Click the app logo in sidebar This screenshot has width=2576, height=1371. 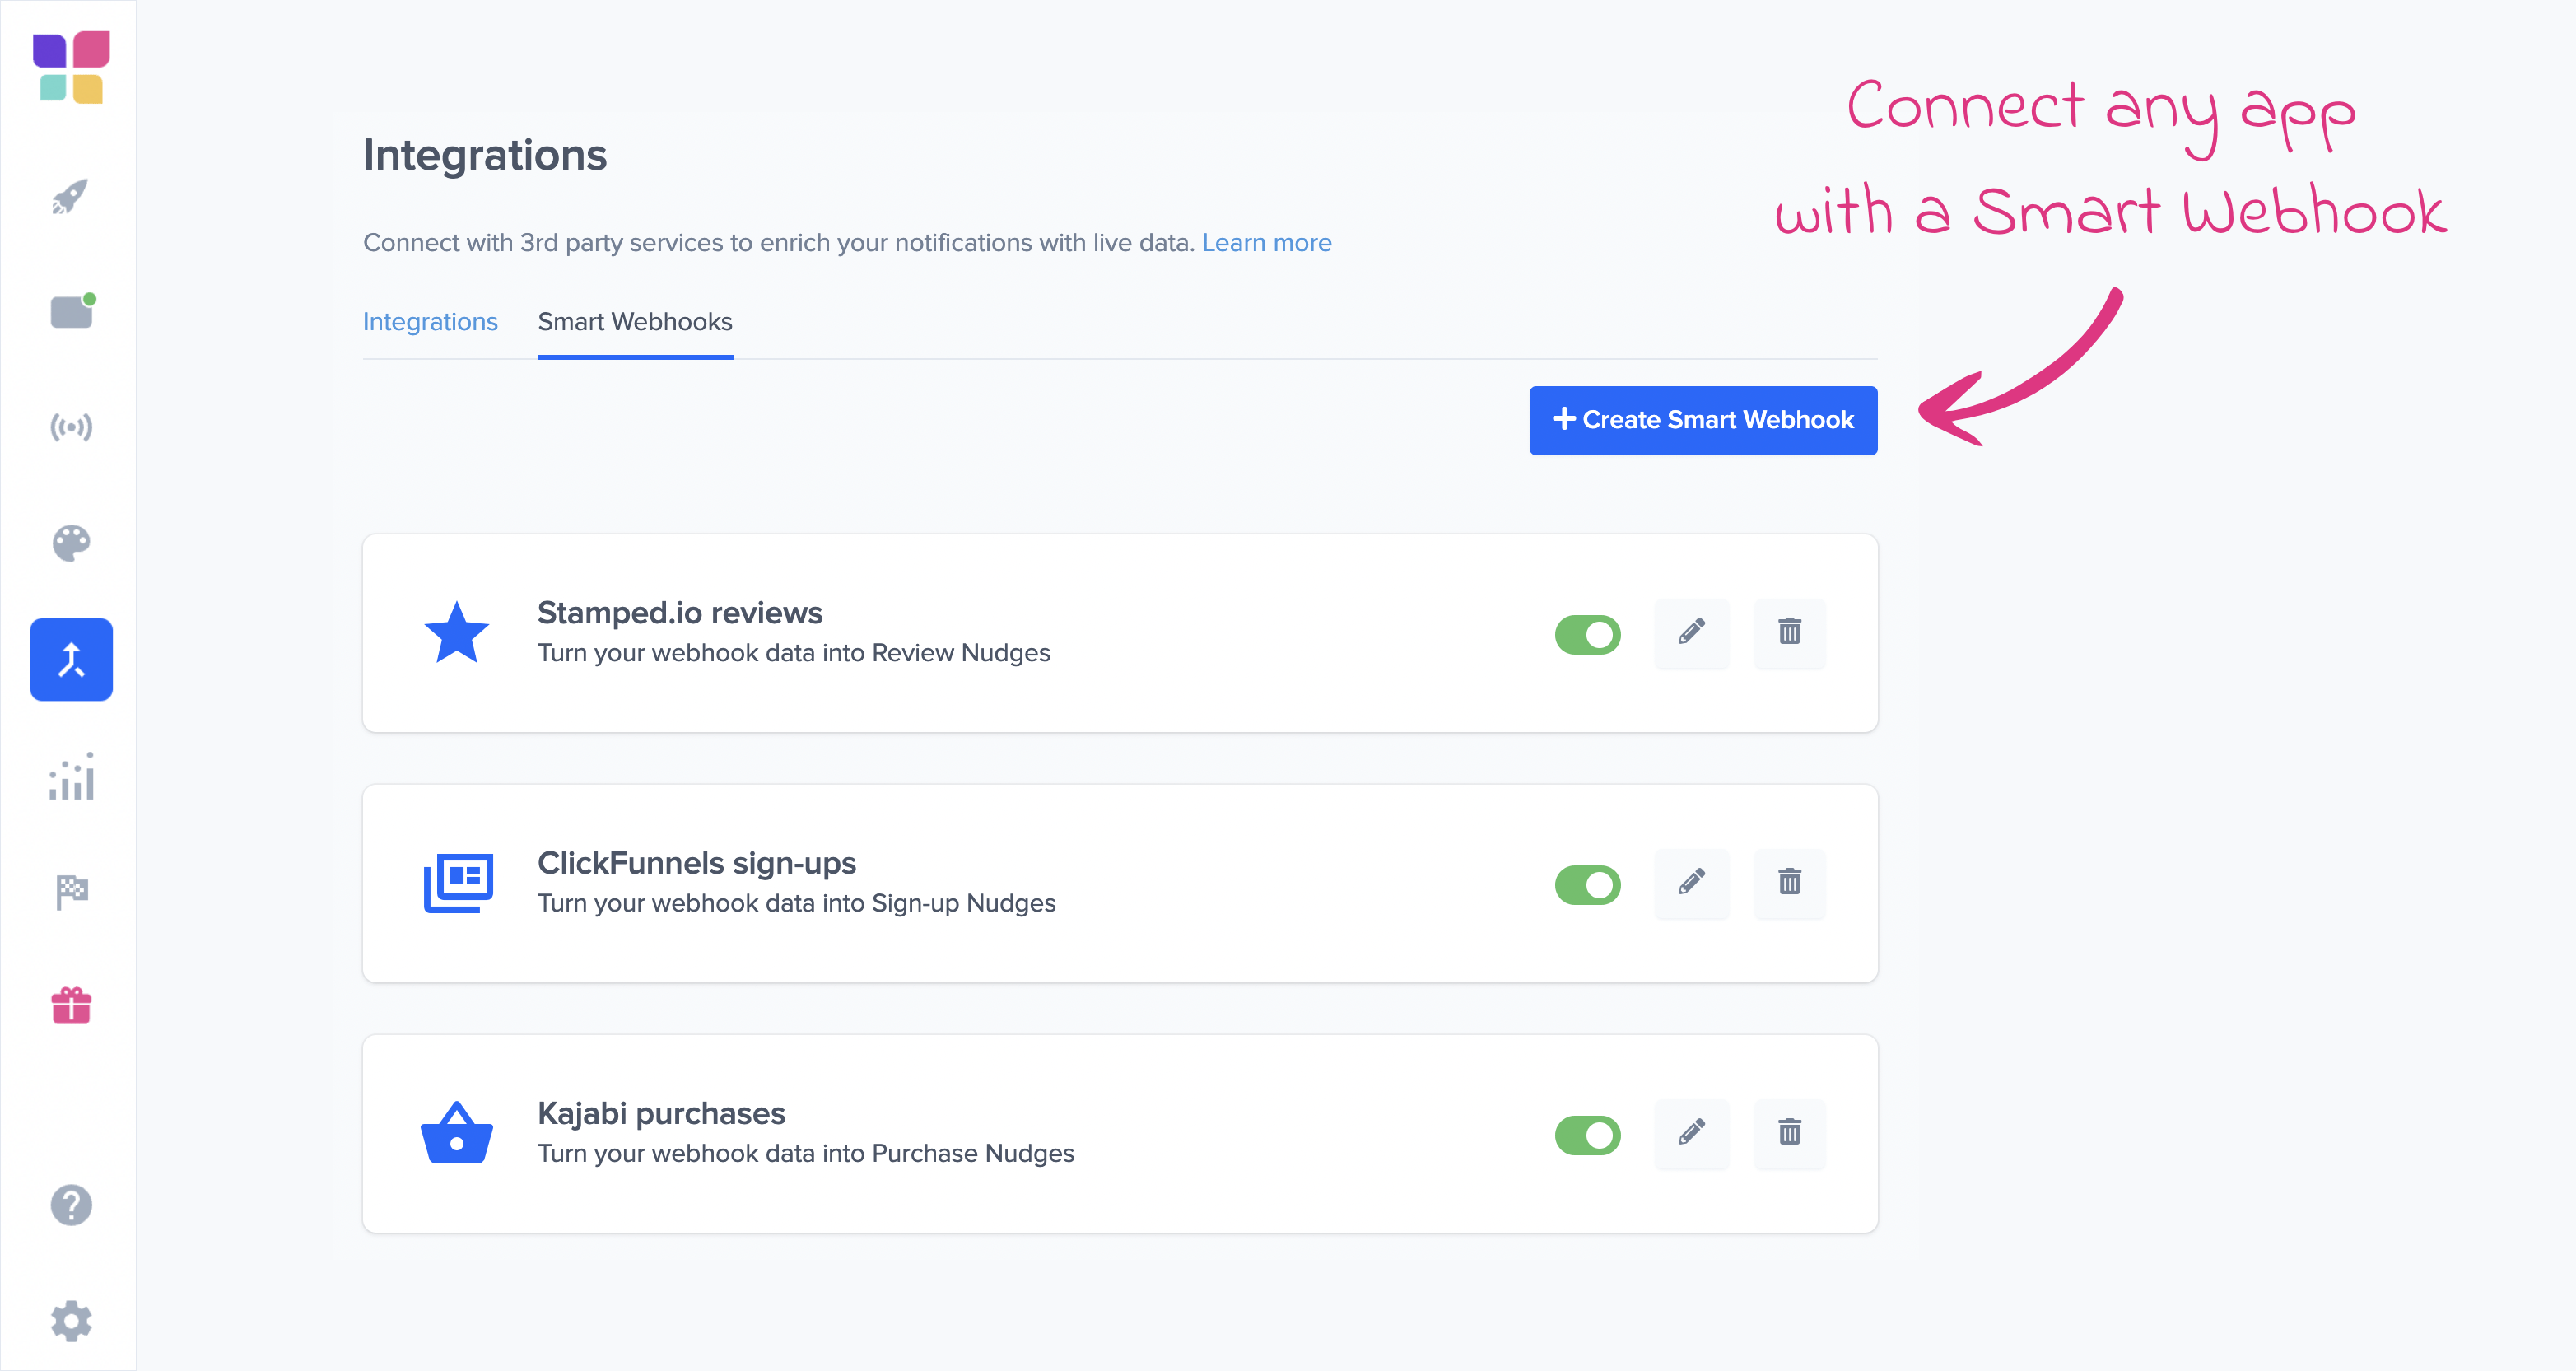pos(71,67)
